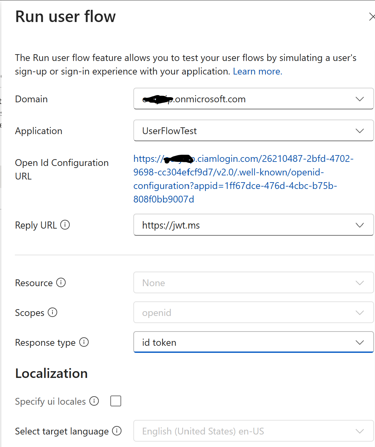Expand the Reply URL dropdown
Image resolution: width=375 pixels, height=447 pixels.
click(360, 225)
